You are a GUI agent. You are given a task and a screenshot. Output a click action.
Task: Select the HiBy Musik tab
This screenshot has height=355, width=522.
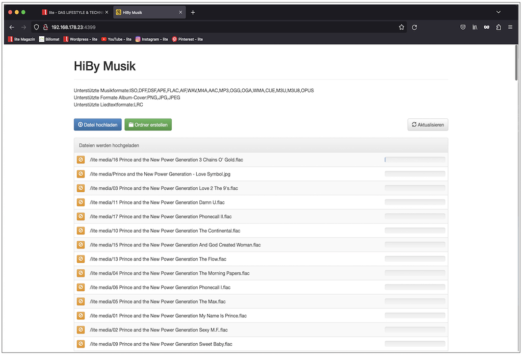pyautogui.click(x=149, y=12)
